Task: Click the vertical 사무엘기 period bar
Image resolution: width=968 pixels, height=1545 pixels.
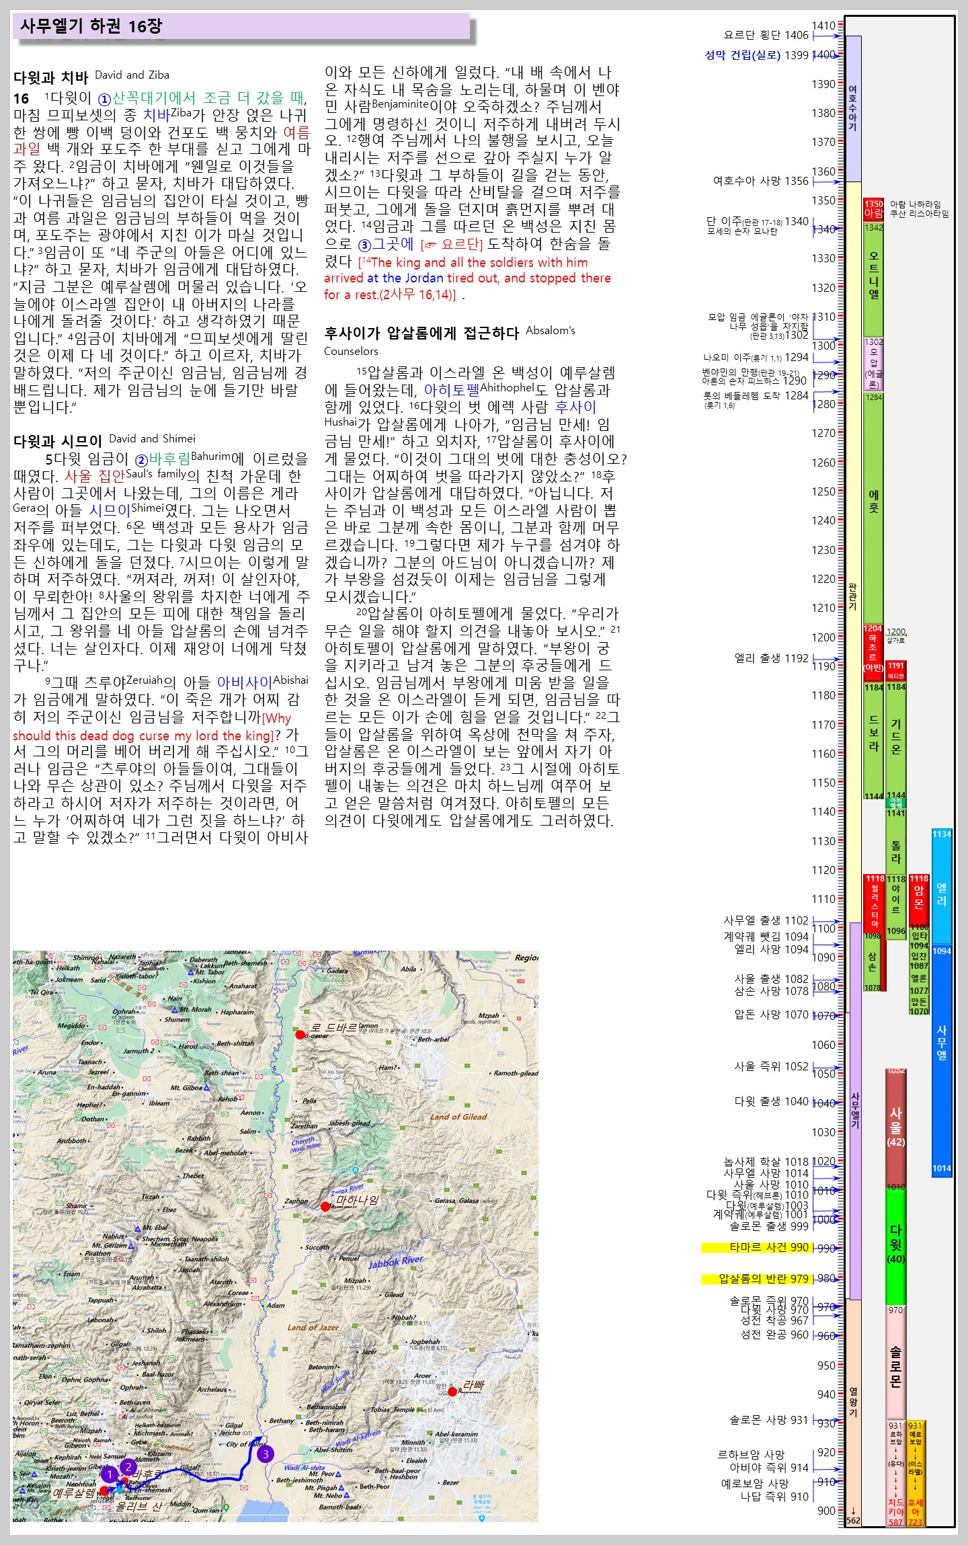Action: [855, 1111]
